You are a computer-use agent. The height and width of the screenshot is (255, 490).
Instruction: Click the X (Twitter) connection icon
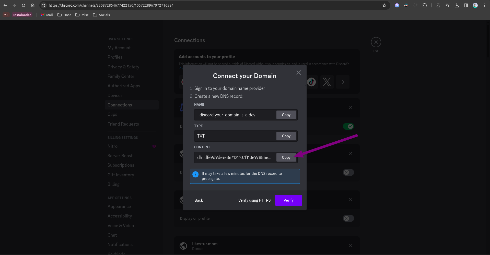[327, 82]
